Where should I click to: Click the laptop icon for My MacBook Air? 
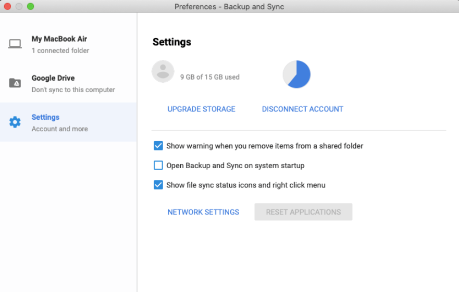[x=15, y=44]
